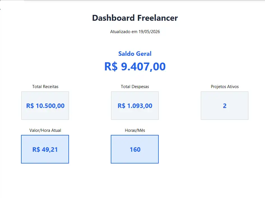Click the word Freelancer in the title

(x=158, y=18)
